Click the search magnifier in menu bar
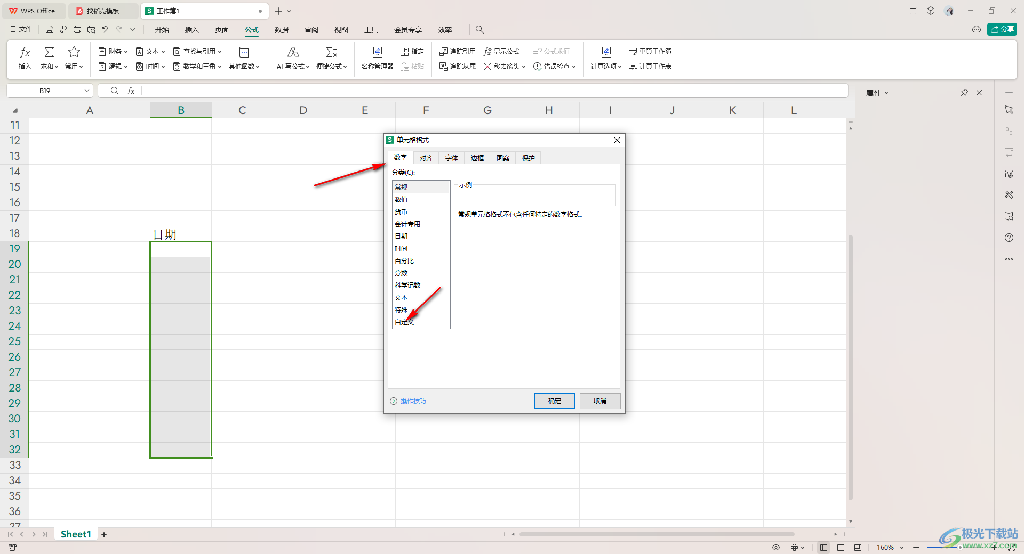The image size is (1024, 554). (x=479, y=30)
